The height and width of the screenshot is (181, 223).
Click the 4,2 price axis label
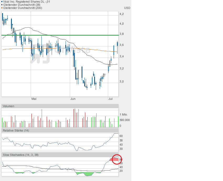click(x=121, y=14)
